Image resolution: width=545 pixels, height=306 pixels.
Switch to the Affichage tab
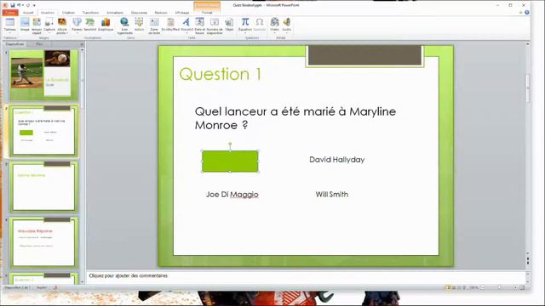[x=182, y=13]
